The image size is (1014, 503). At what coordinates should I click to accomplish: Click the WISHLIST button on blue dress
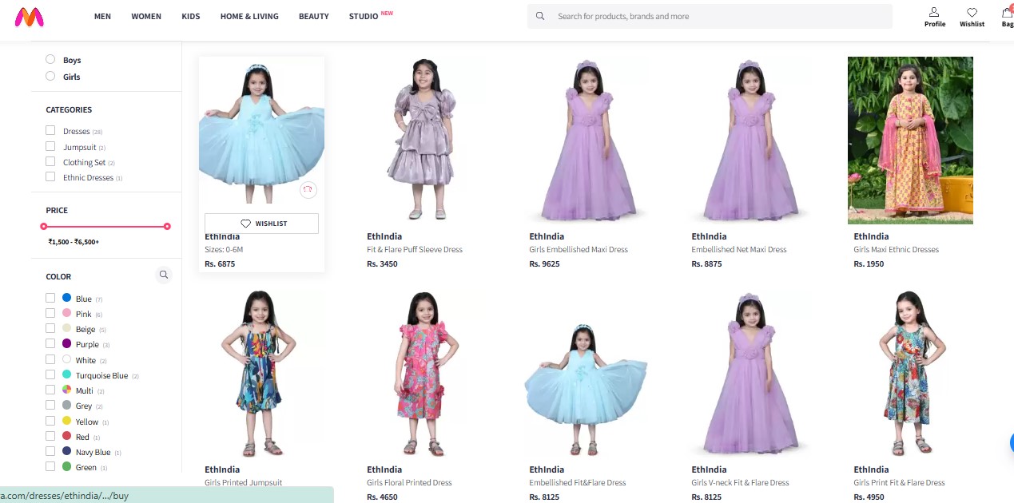pos(261,224)
